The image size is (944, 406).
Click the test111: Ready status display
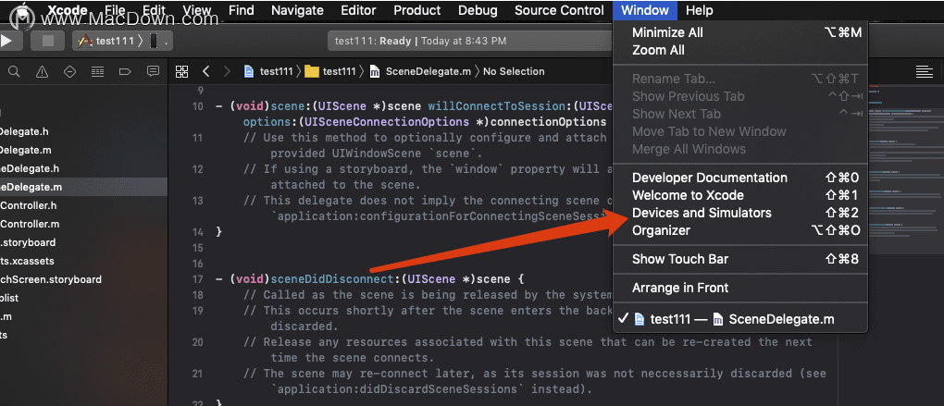pos(469,41)
